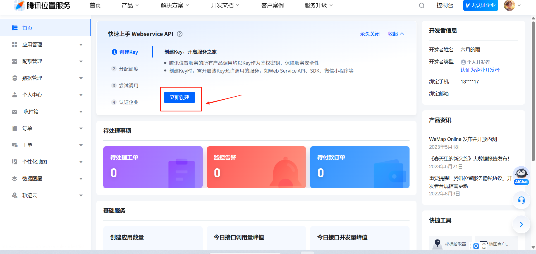Collapse the panel via 收起
The height and width of the screenshot is (254, 536).
(396, 34)
